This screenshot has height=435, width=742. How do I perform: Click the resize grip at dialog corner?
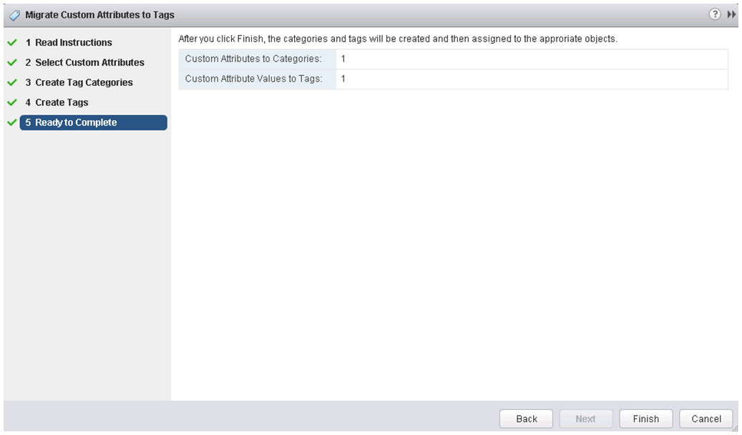point(735,428)
